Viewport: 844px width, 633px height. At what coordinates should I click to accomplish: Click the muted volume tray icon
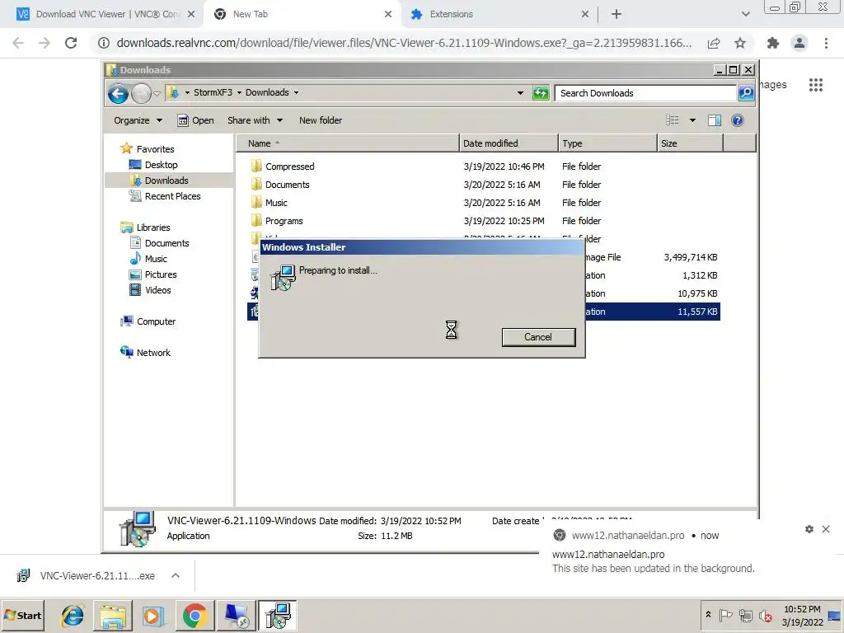pyautogui.click(x=766, y=615)
